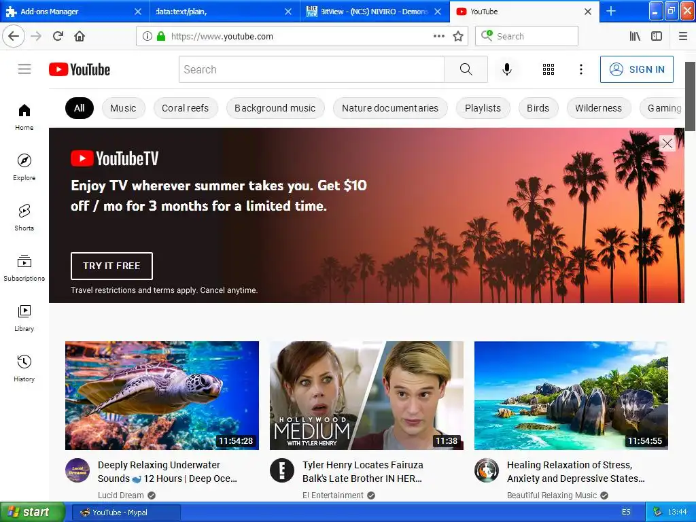Click the browser forward arrow

tap(36, 36)
